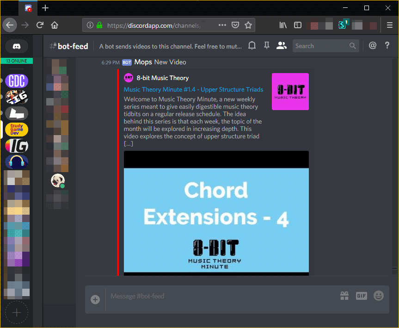Click the Discord Search field
This screenshot has width=399, height=328.
[325, 46]
